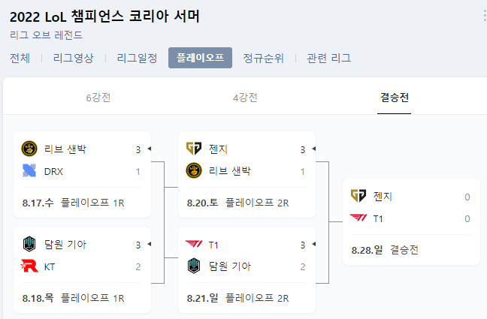This screenshot has height=319, width=487.
Task: Click the Gen.G logo in the finals card
Action: pyautogui.click(x=358, y=196)
